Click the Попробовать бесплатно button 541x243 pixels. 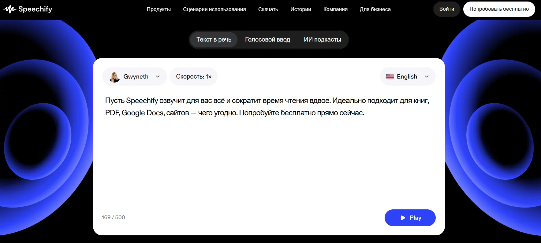click(x=499, y=9)
